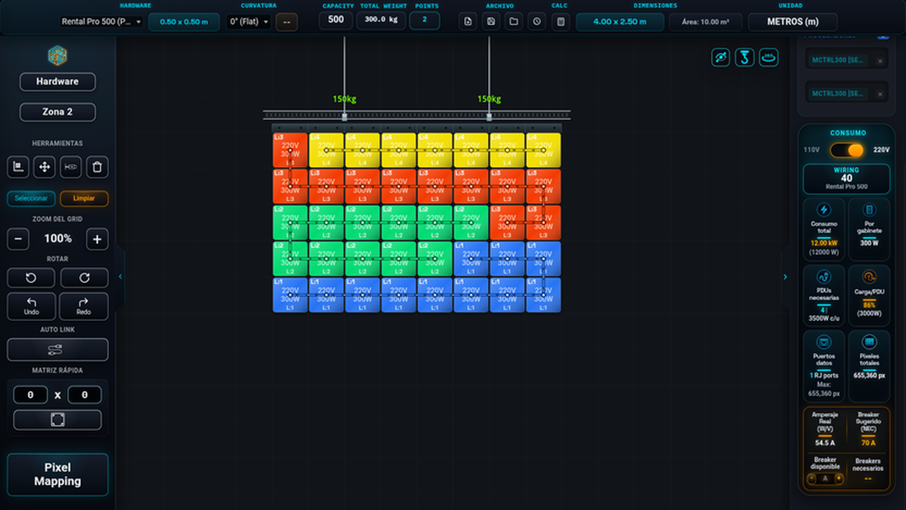Click the Consumo total lightning icon
The height and width of the screenshot is (510, 906).
click(x=824, y=210)
